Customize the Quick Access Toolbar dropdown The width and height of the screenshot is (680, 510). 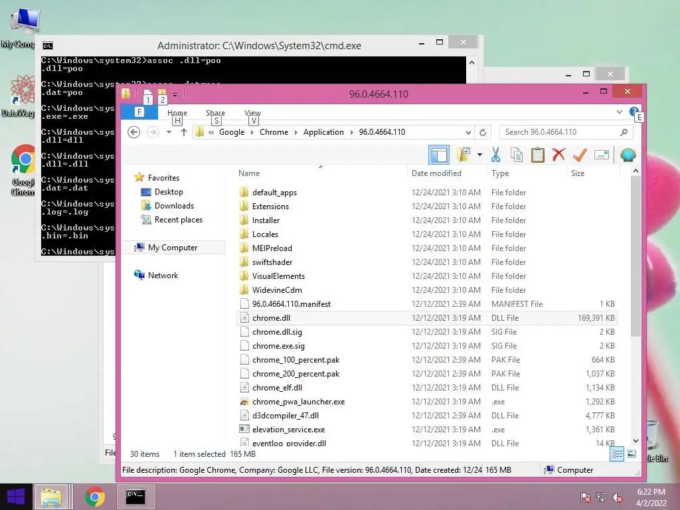click(x=175, y=94)
